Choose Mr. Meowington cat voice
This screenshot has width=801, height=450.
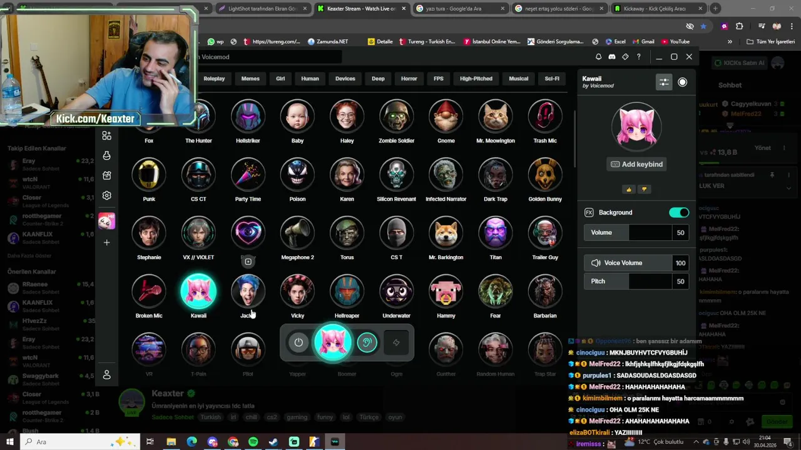coord(495,117)
